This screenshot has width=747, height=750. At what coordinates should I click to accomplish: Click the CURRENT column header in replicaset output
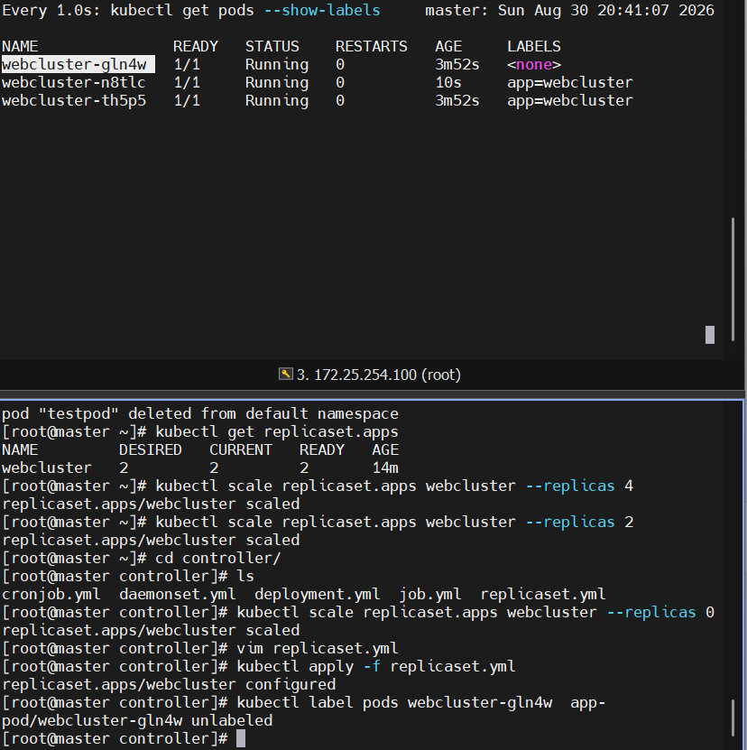pyautogui.click(x=241, y=449)
